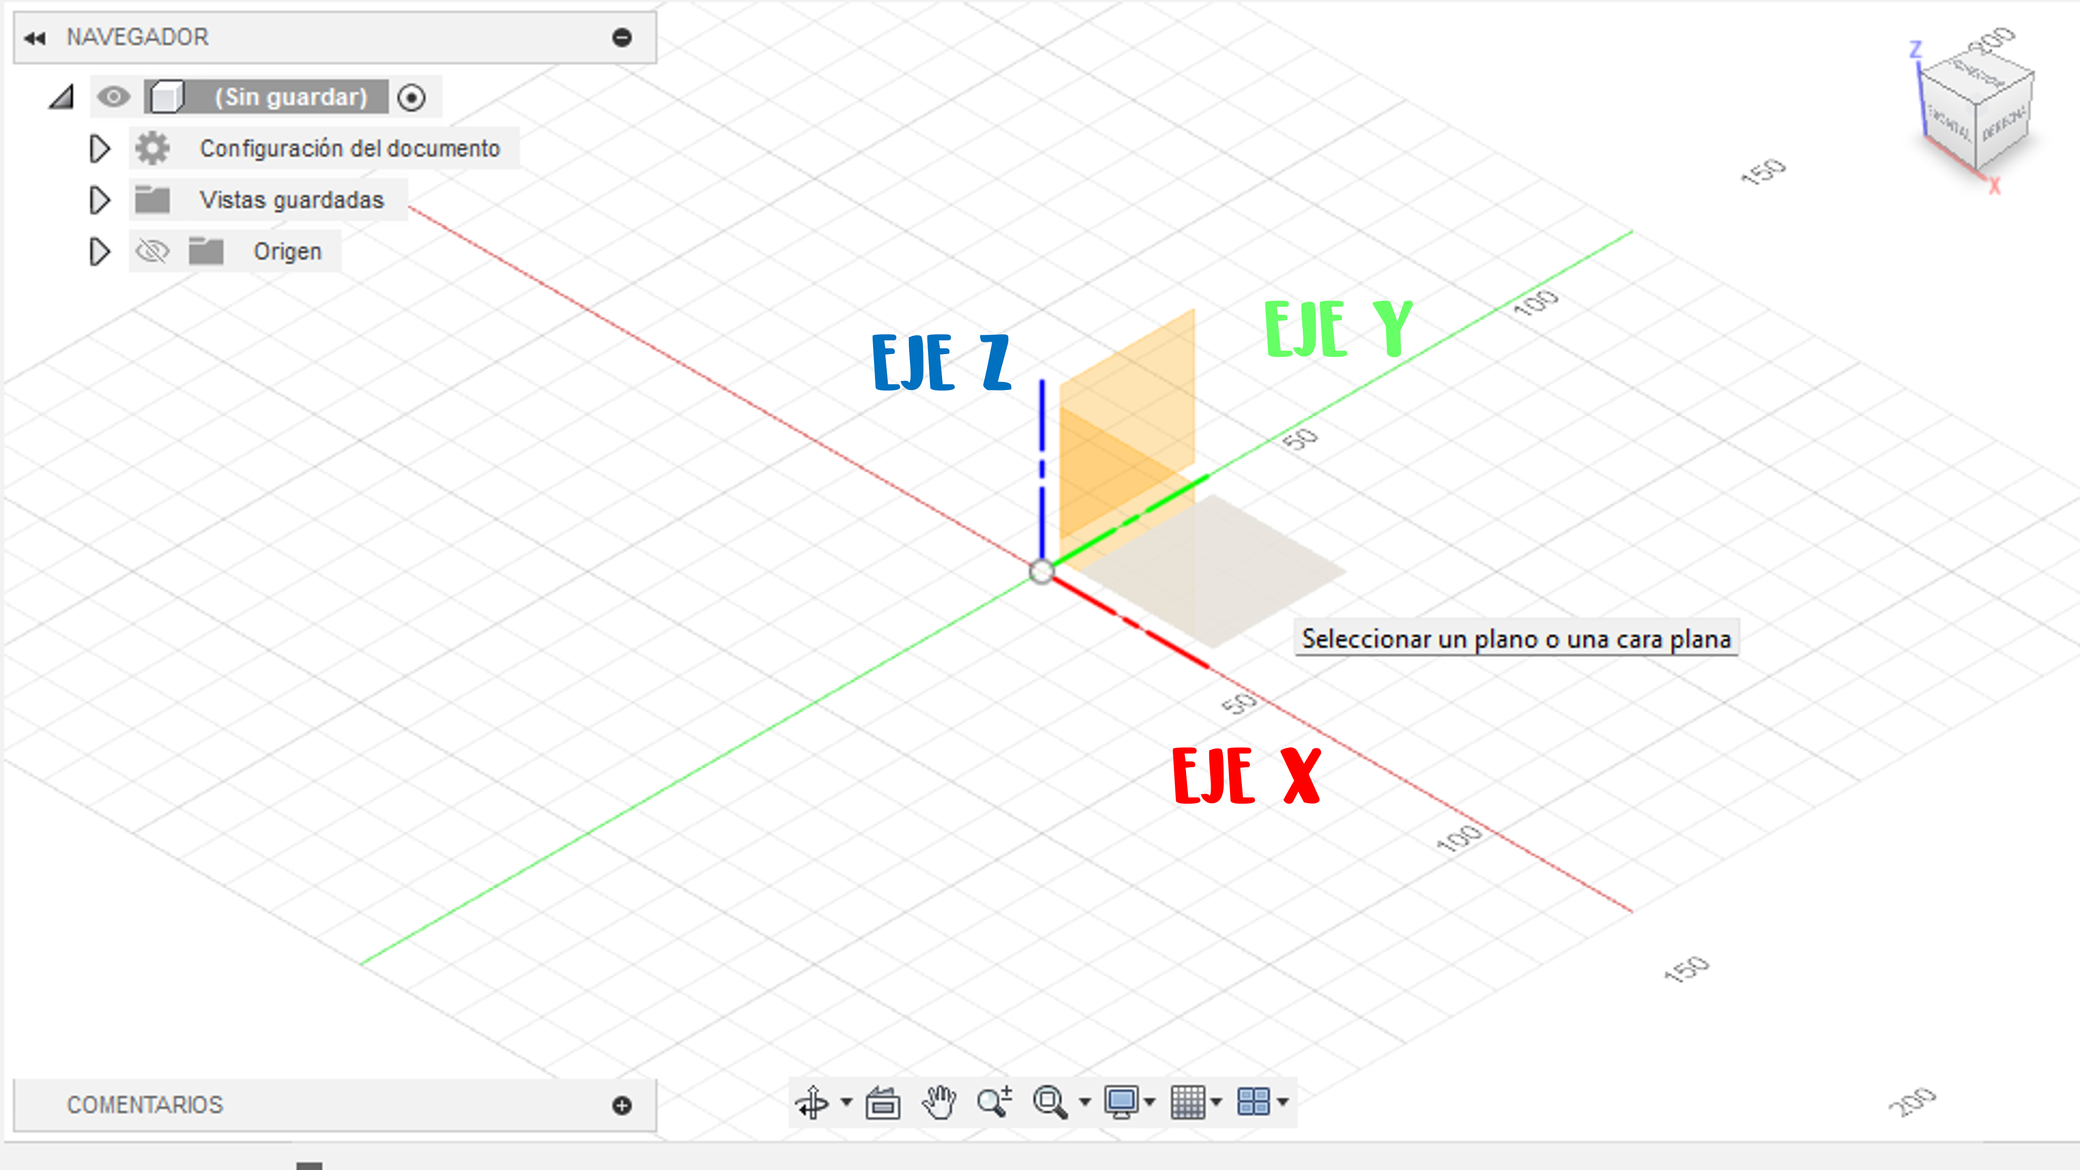Click the Zoom Window/Fit magnifier icon

pos(1049,1102)
